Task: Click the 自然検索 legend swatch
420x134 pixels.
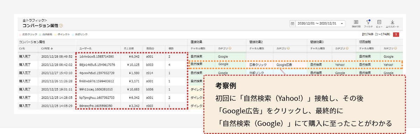Action: (41, 35)
